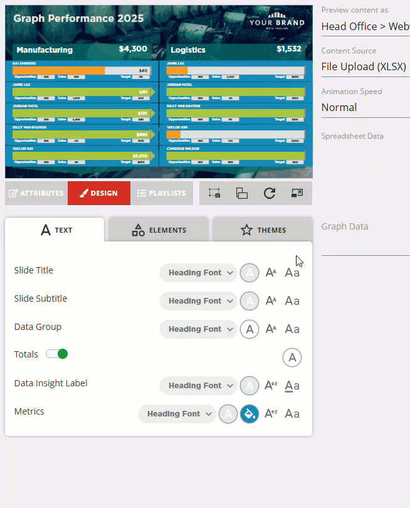
Task: Pick Totals text color swatch
Action: (292, 357)
